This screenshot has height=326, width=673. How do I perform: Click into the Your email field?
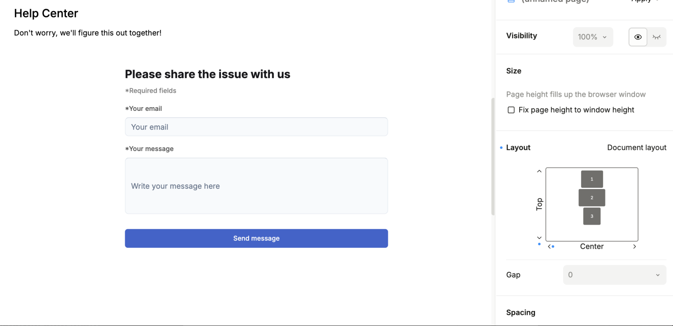click(x=256, y=127)
